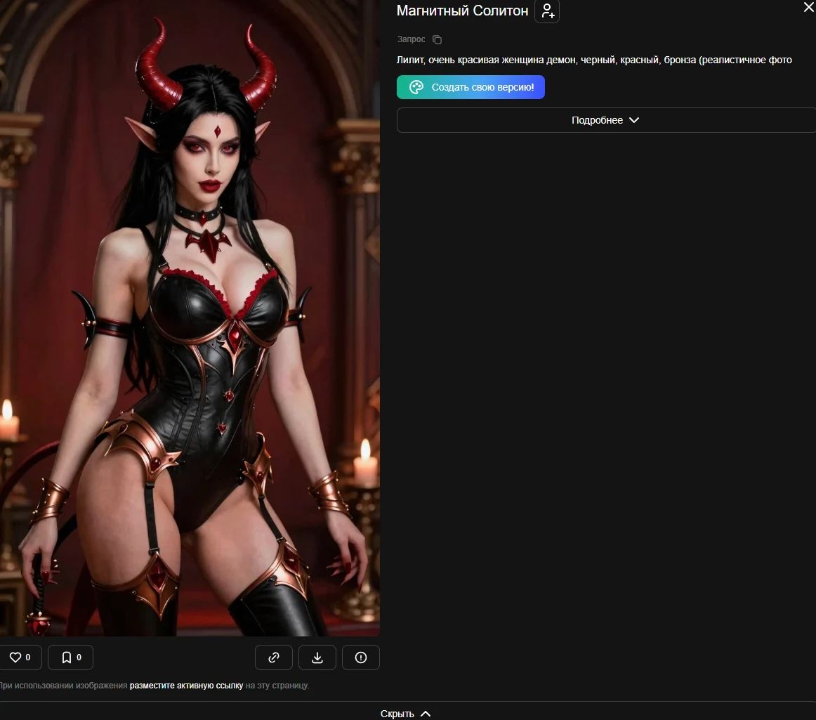
Task: Copy the prompt using the Запрос copy icon
Action: tap(437, 39)
